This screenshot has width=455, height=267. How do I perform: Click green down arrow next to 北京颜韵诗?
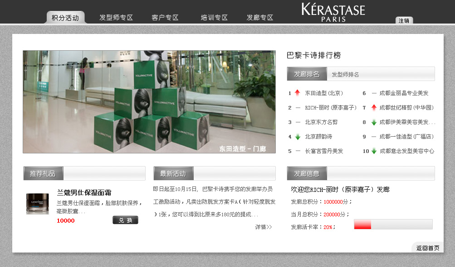(298, 137)
